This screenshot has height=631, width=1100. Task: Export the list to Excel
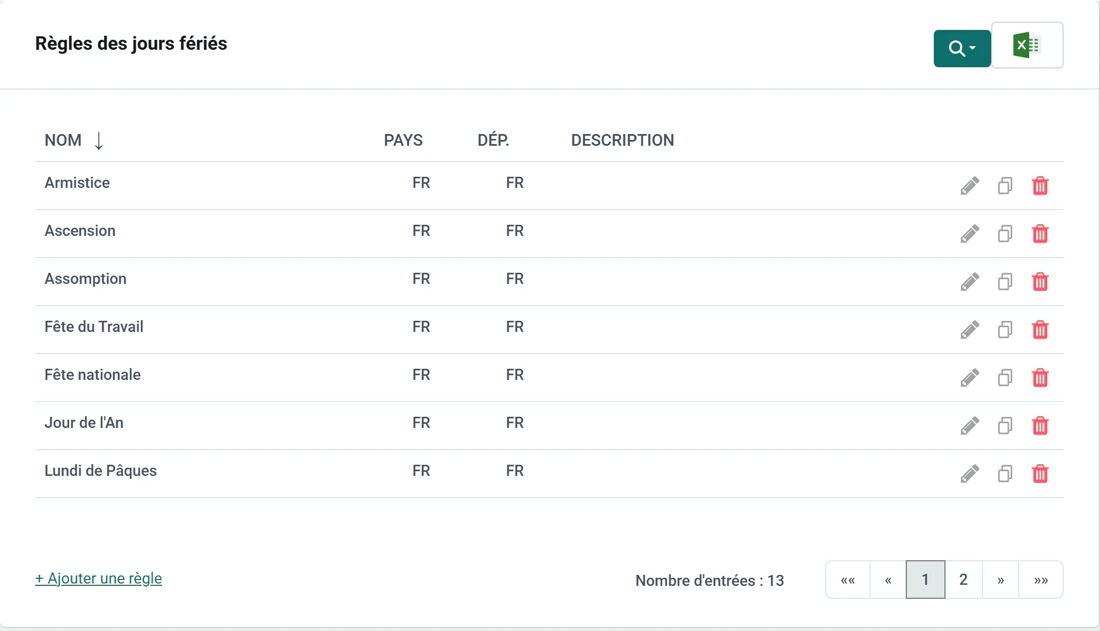click(1027, 45)
